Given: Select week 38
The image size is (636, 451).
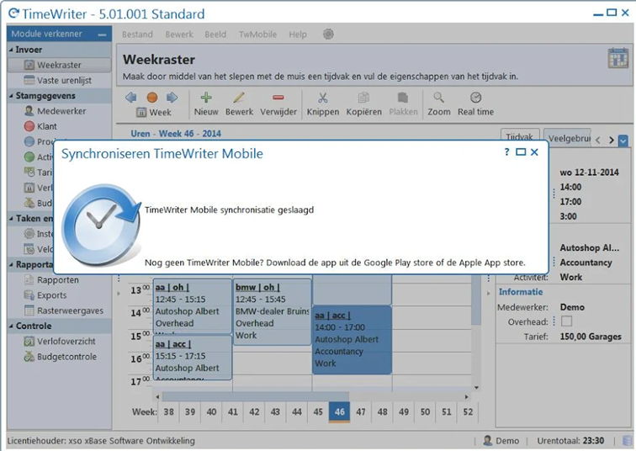Looking at the screenshot, I should (169, 412).
